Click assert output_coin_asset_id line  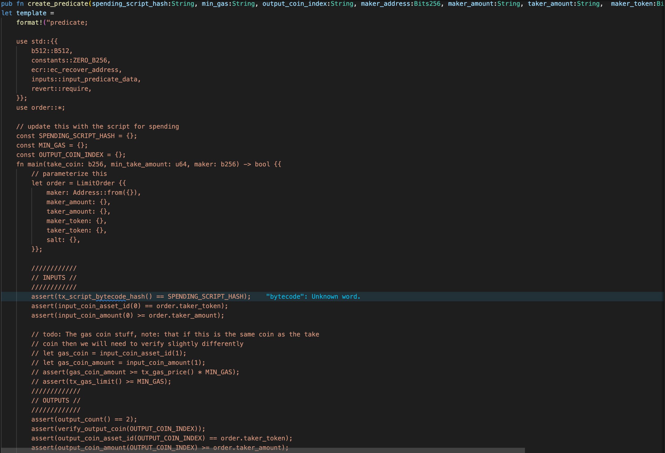pyautogui.click(x=162, y=438)
